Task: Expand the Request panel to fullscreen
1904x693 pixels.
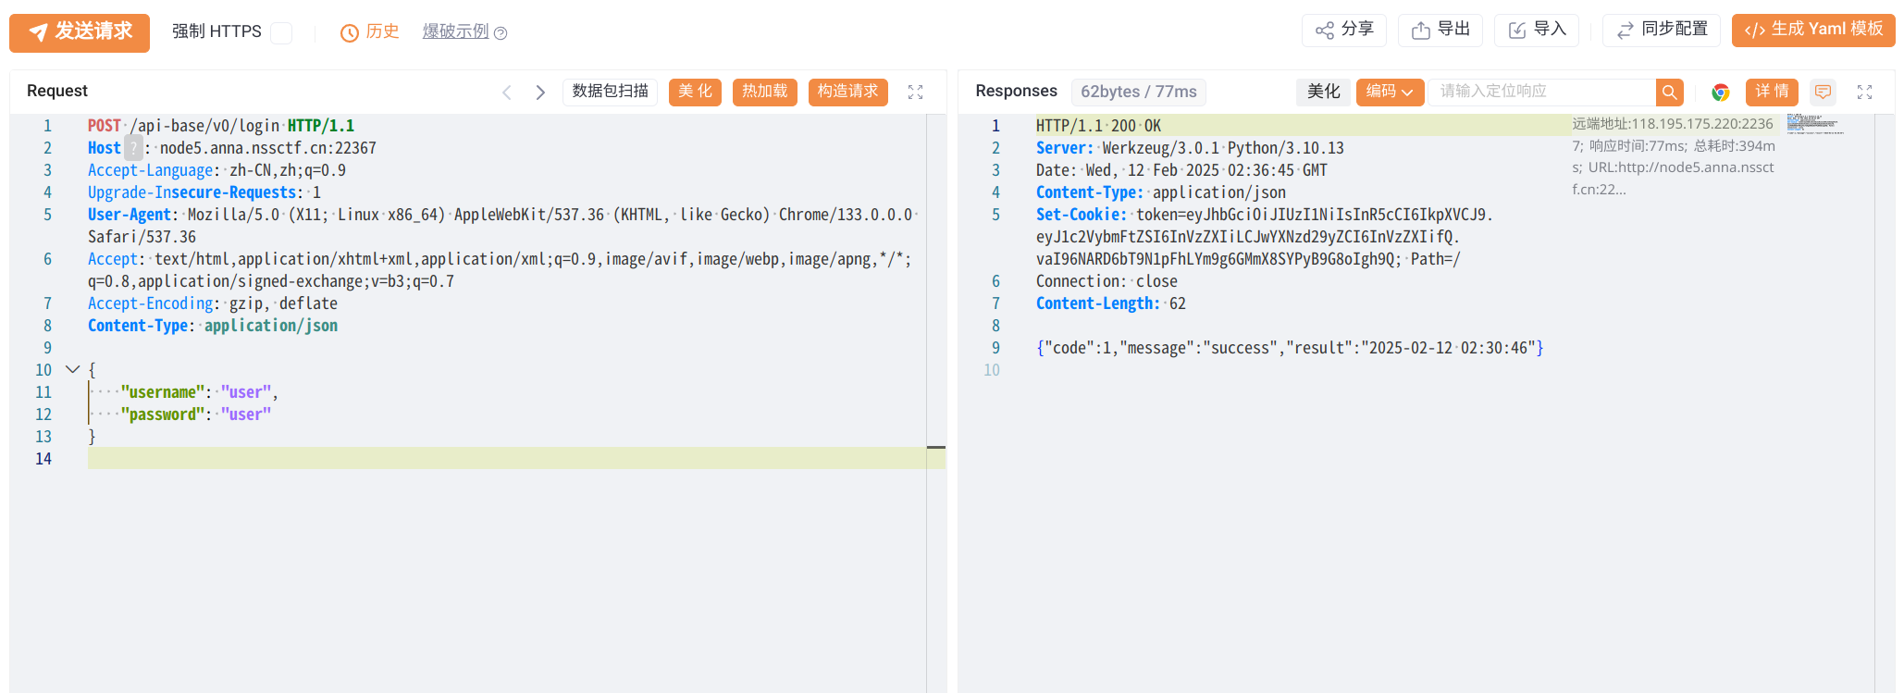Action: [x=915, y=92]
